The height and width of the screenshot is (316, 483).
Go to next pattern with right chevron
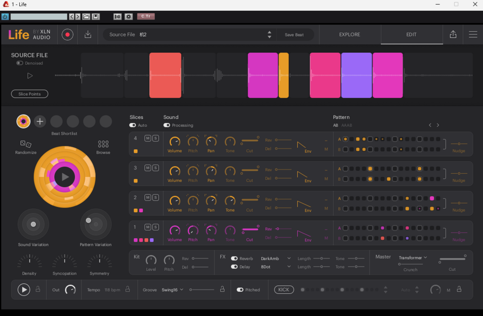pyautogui.click(x=438, y=125)
